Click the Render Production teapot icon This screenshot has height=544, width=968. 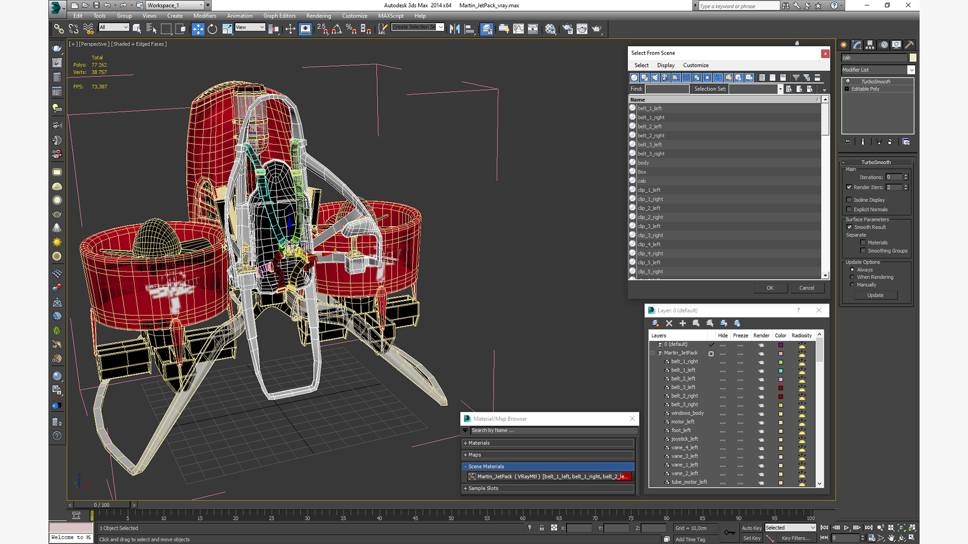[597, 29]
